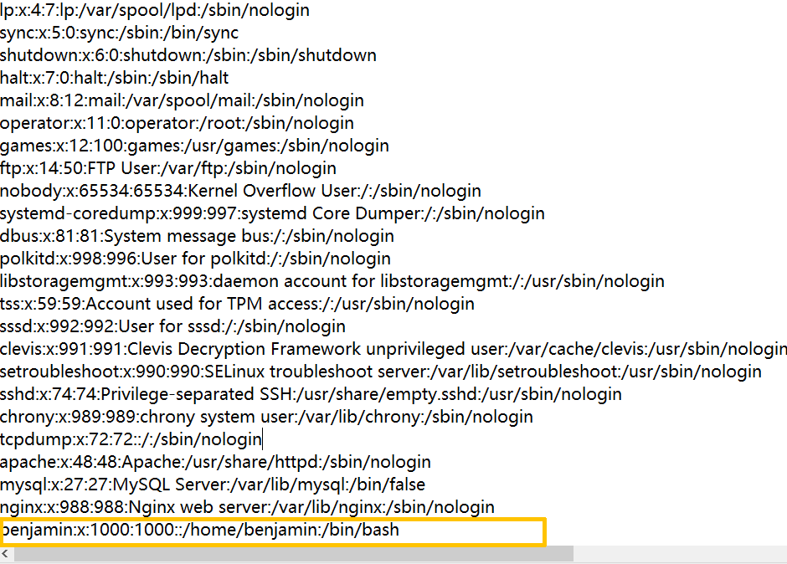
Task: Click the highlighted benjamin user line
Action: point(201,531)
